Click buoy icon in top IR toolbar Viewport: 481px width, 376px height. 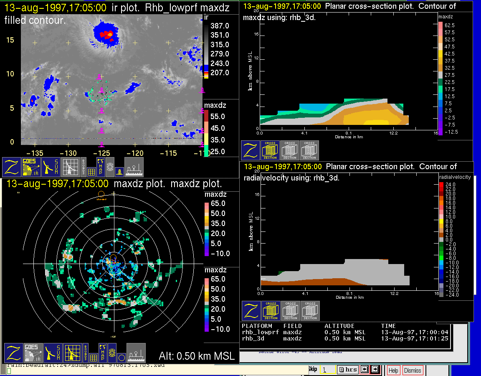pos(119,170)
